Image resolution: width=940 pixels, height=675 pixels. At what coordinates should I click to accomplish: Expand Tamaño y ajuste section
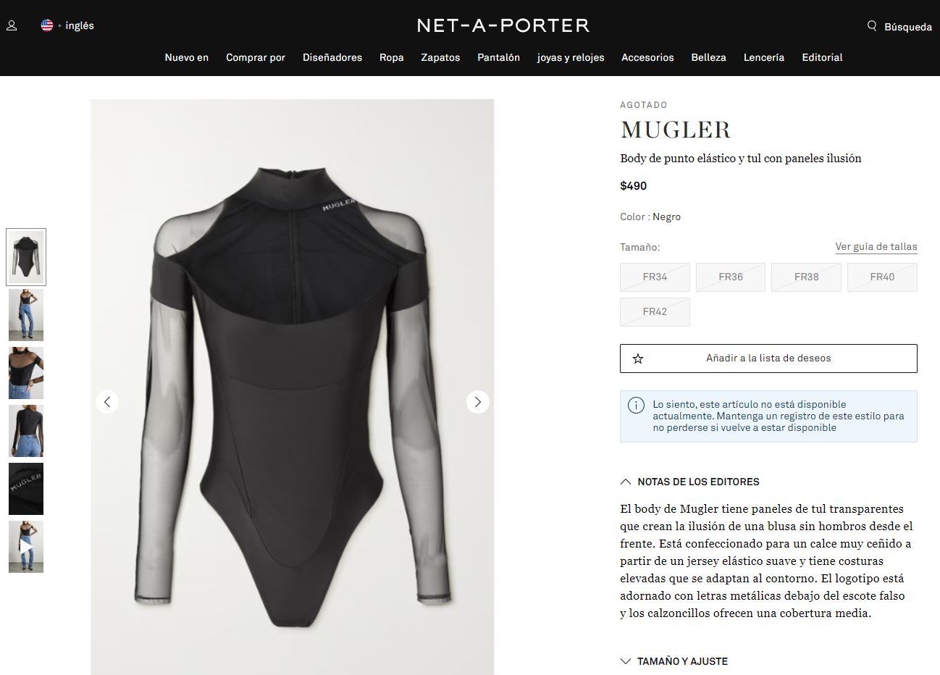pos(674,661)
